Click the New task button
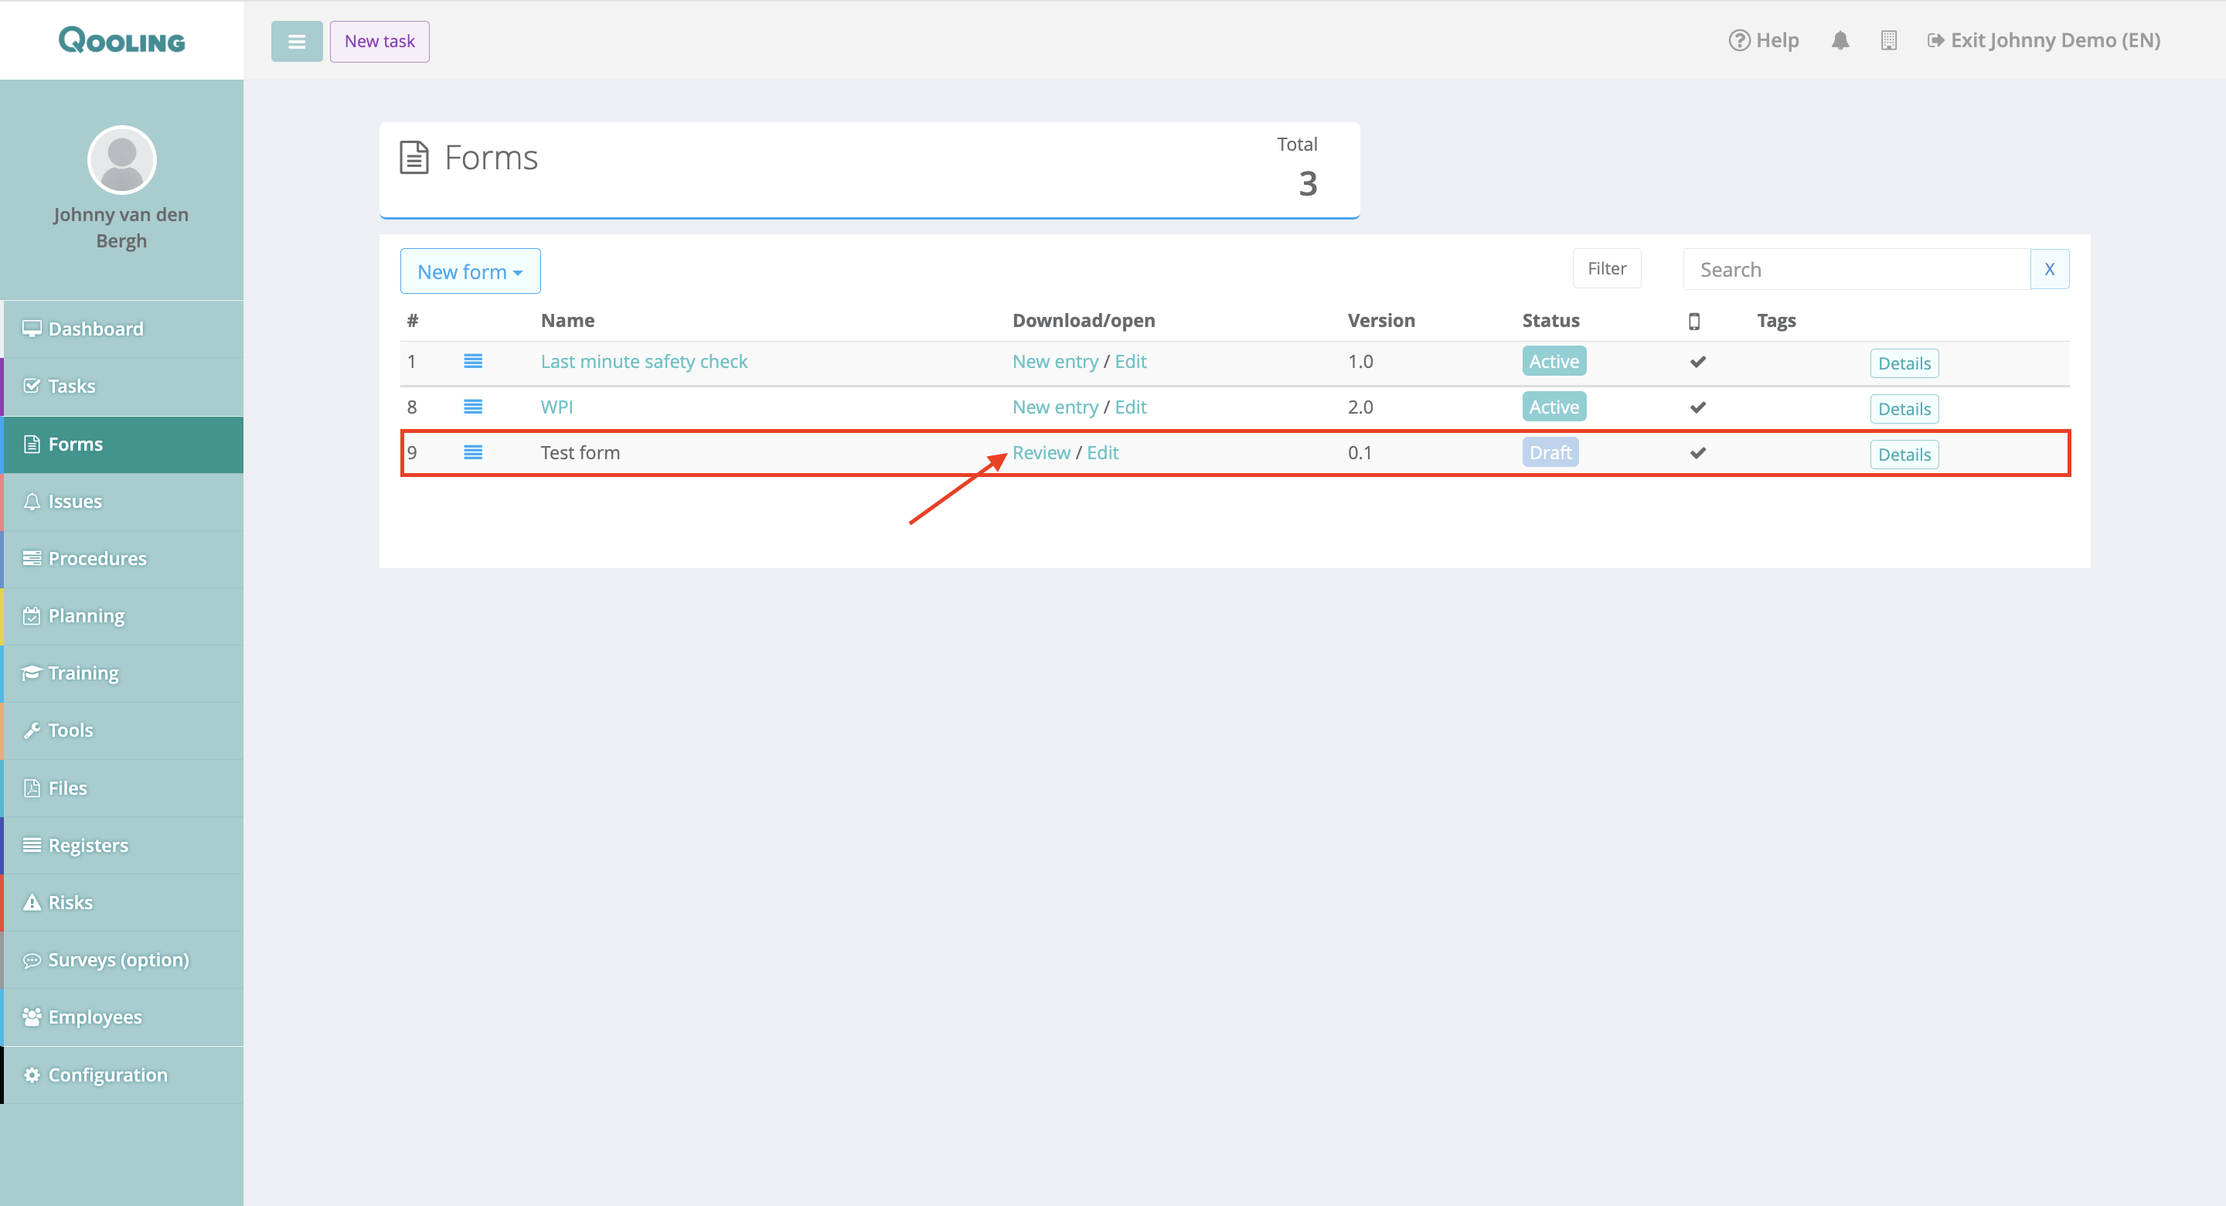This screenshot has height=1206, width=2226. (x=380, y=42)
